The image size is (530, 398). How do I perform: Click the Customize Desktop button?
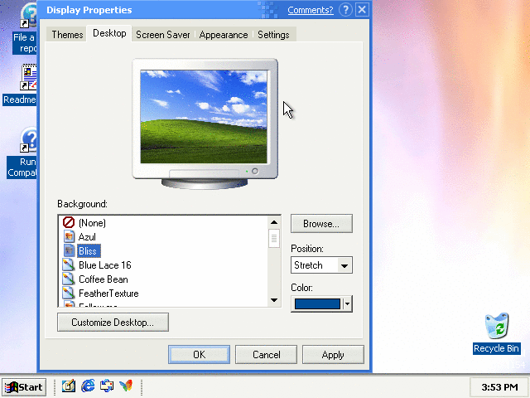tap(113, 323)
